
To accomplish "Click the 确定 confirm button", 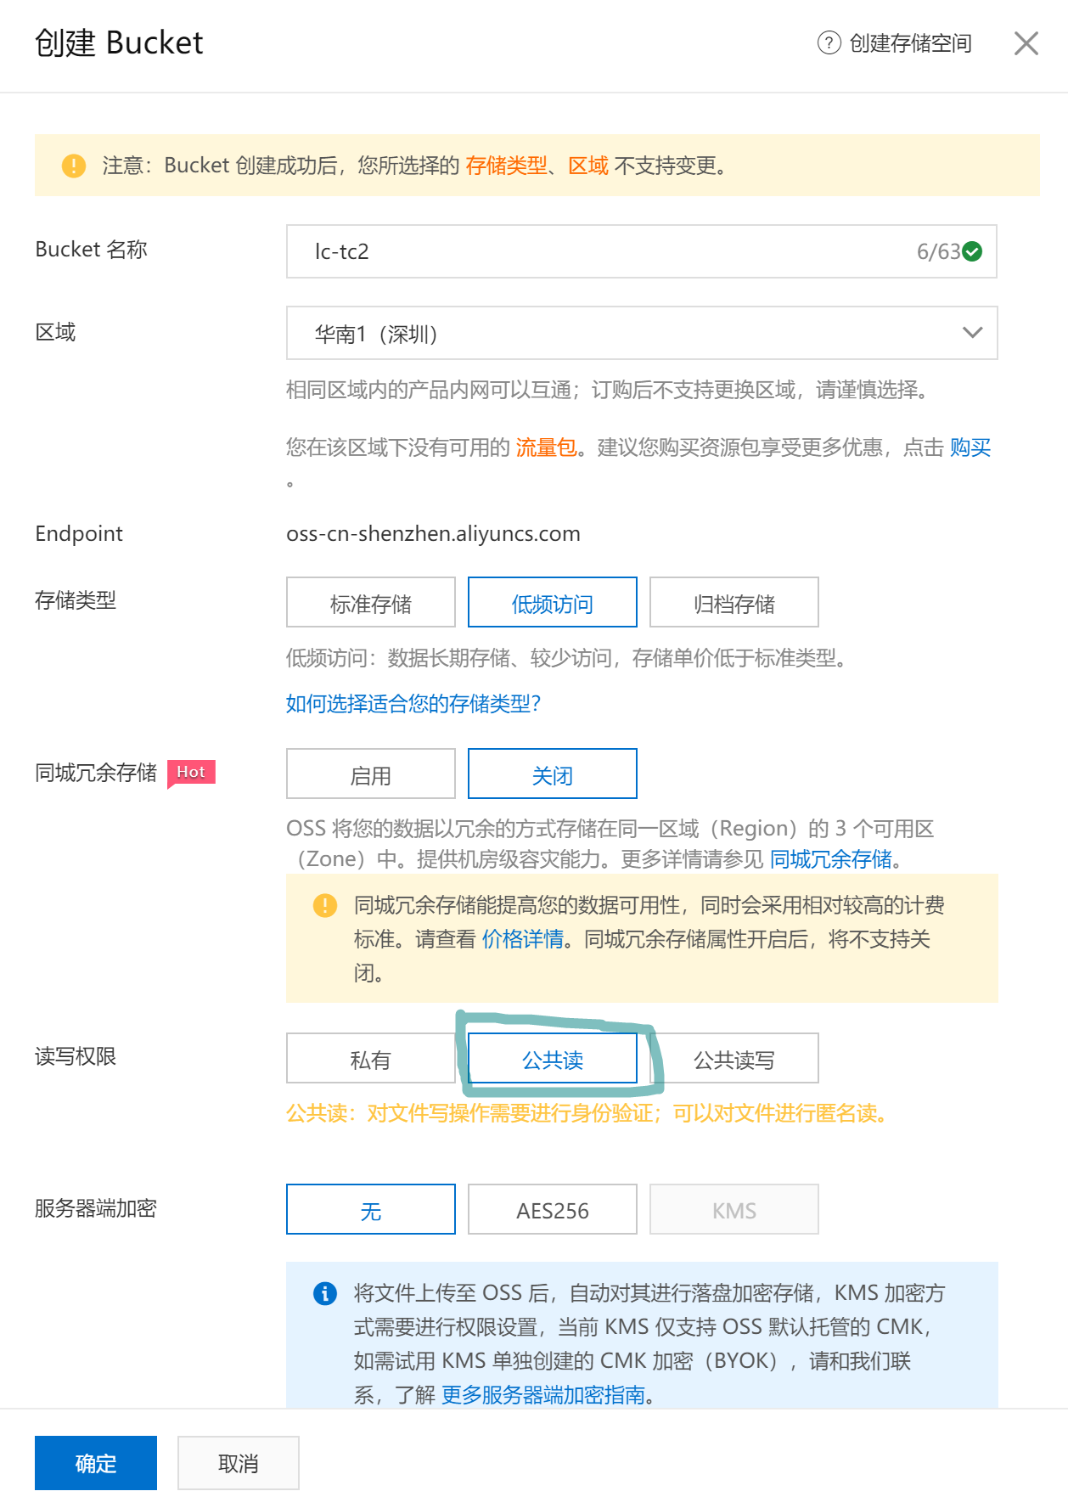I will 95,1463.
